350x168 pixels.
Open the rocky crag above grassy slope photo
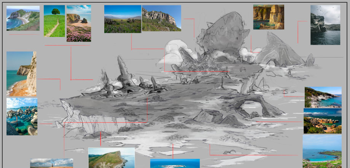click(162, 18)
